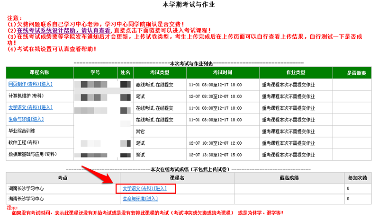Screen dimensions: 379x219
Task: Select the 考试类型 column header
Action: [x=160, y=73]
